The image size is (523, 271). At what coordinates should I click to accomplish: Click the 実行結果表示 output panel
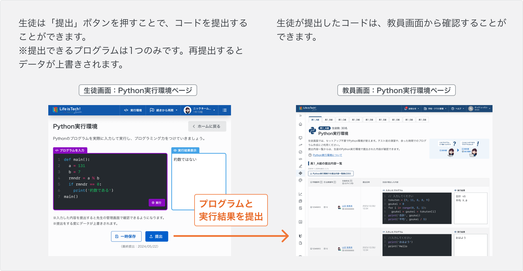199,181
